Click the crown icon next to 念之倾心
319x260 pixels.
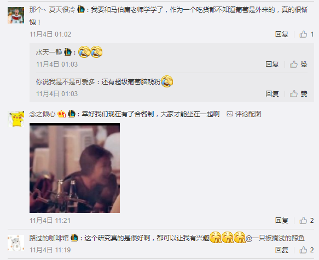tap(62, 114)
